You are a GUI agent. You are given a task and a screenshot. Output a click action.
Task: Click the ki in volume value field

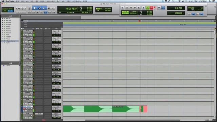[54, 35]
